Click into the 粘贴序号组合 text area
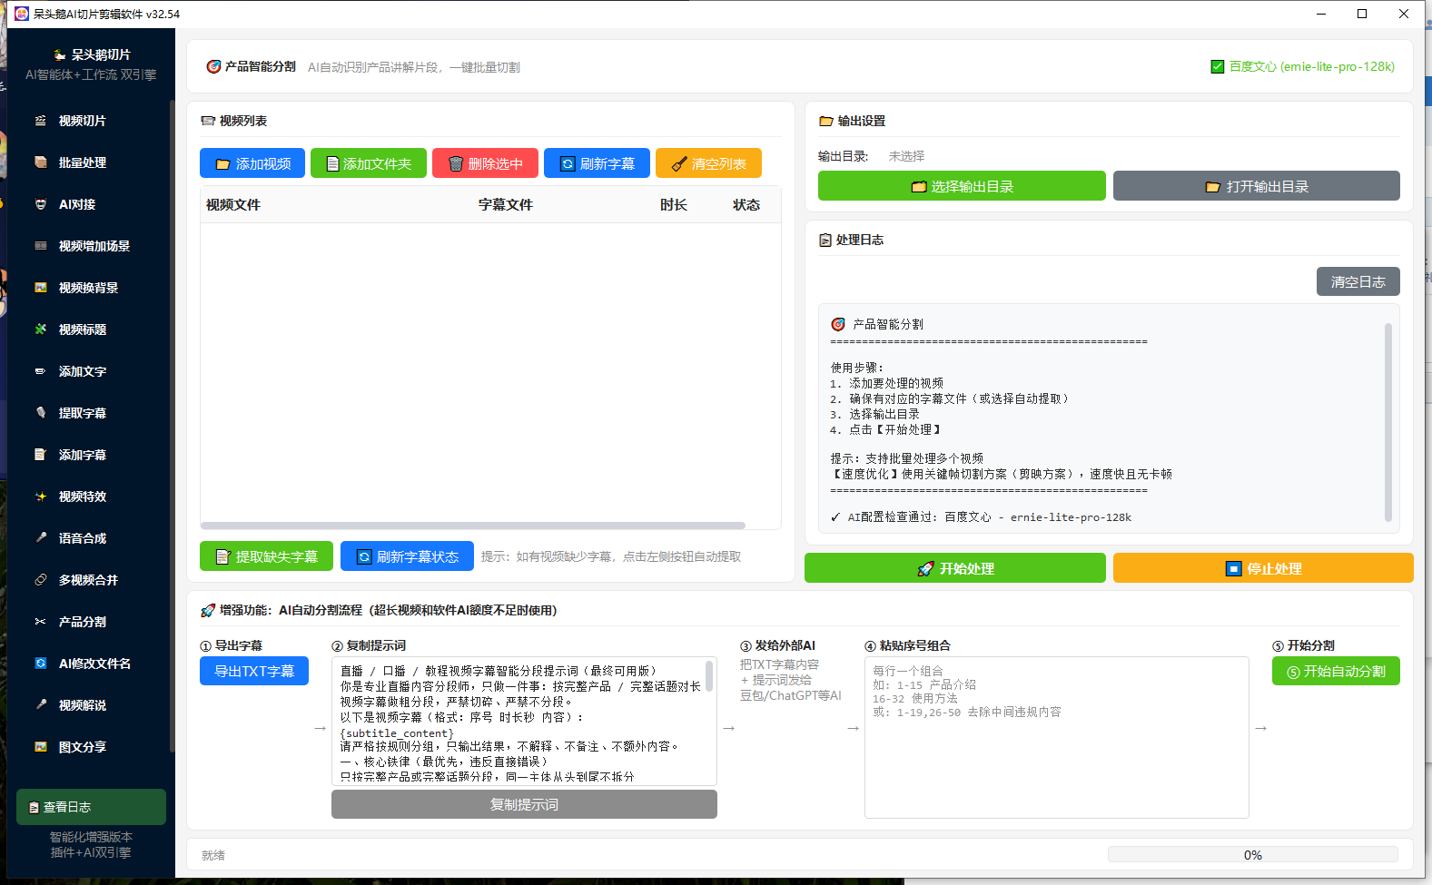The height and width of the screenshot is (885, 1432). point(1056,737)
